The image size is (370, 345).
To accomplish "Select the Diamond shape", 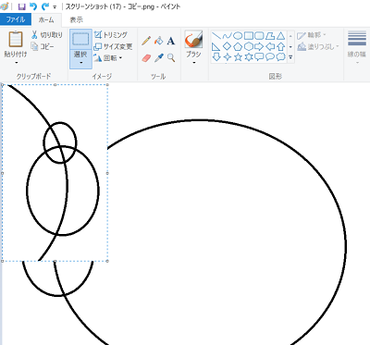I will point(227,46).
